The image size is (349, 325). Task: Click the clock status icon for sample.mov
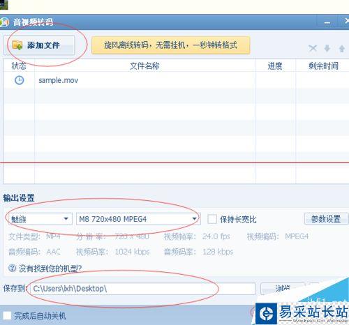coord(19,80)
